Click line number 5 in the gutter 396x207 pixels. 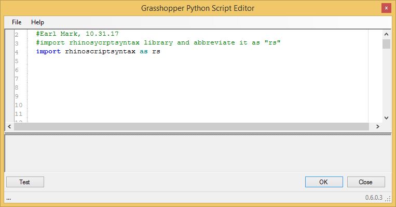tap(17, 61)
